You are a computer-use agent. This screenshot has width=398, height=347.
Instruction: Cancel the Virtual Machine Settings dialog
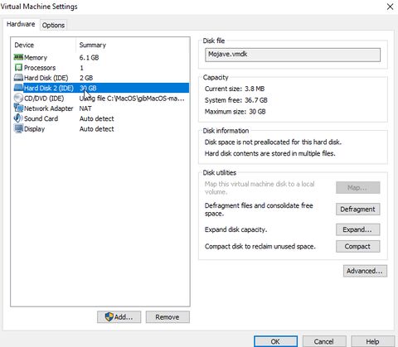coord(324,341)
